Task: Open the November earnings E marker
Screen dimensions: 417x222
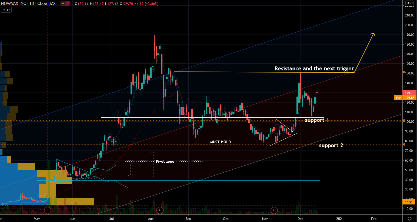Action: coord(274,210)
